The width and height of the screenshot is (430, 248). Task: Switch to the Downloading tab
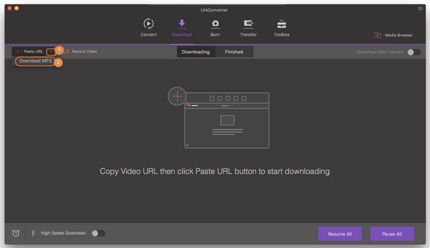[x=196, y=52]
